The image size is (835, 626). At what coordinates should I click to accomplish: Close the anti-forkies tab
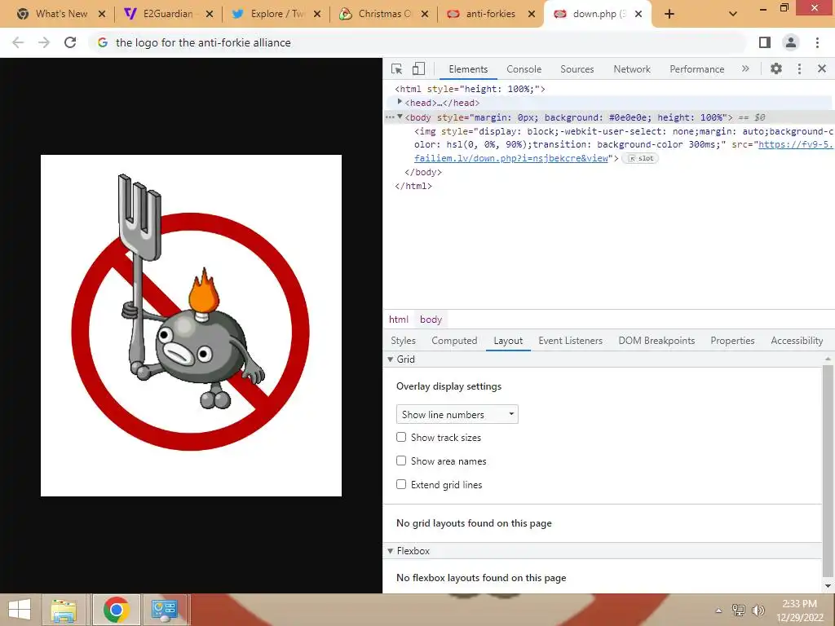point(532,14)
